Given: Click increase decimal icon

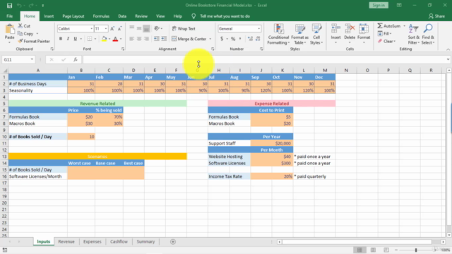Looking at the screenshot, I should 250,39.
